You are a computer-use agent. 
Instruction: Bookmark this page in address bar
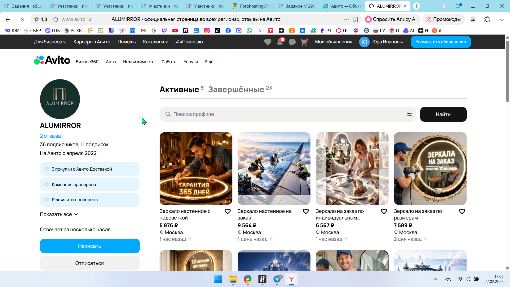356,19
